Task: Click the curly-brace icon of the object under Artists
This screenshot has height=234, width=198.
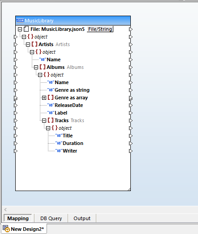Action: point(39,52)
